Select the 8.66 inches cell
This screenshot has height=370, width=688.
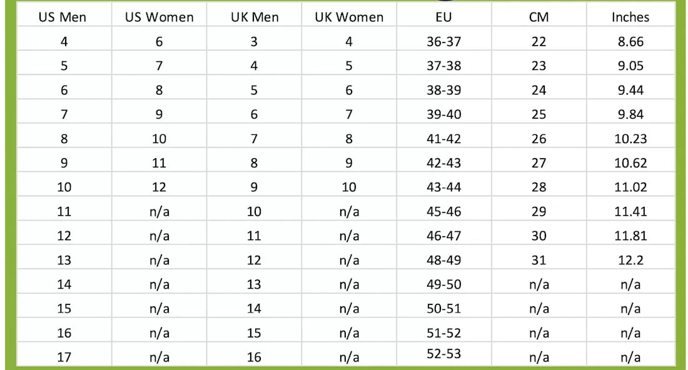pyautogui.click(x=630, y=42)
